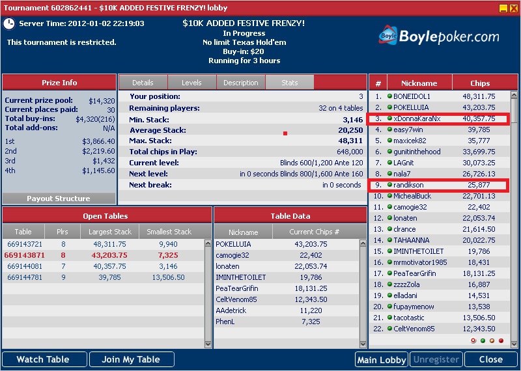Click green status dot beside camogie32
Viewport: 521px width, 371px height.
click(389, 207)
